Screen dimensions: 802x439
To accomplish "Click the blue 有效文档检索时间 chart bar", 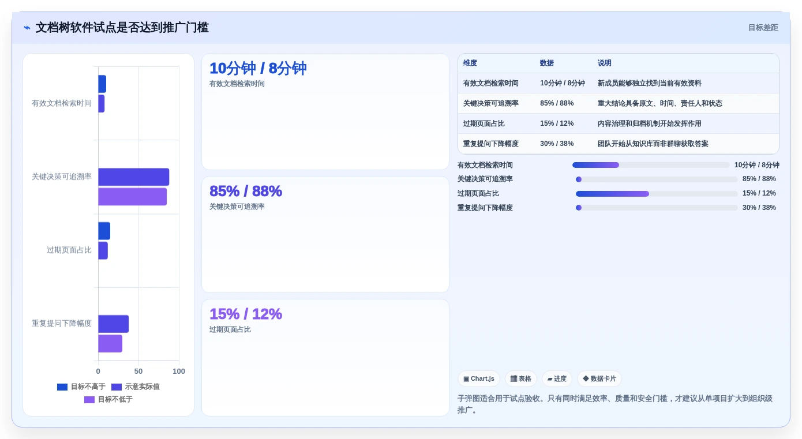I will (102, 84).
